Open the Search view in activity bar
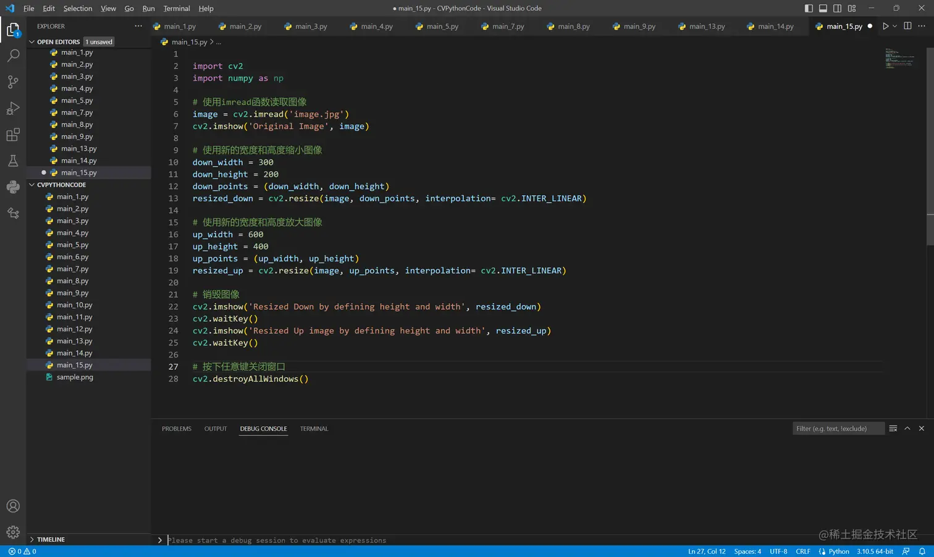The height and width of the screenshot is (557, 934). tap(13, 56)
